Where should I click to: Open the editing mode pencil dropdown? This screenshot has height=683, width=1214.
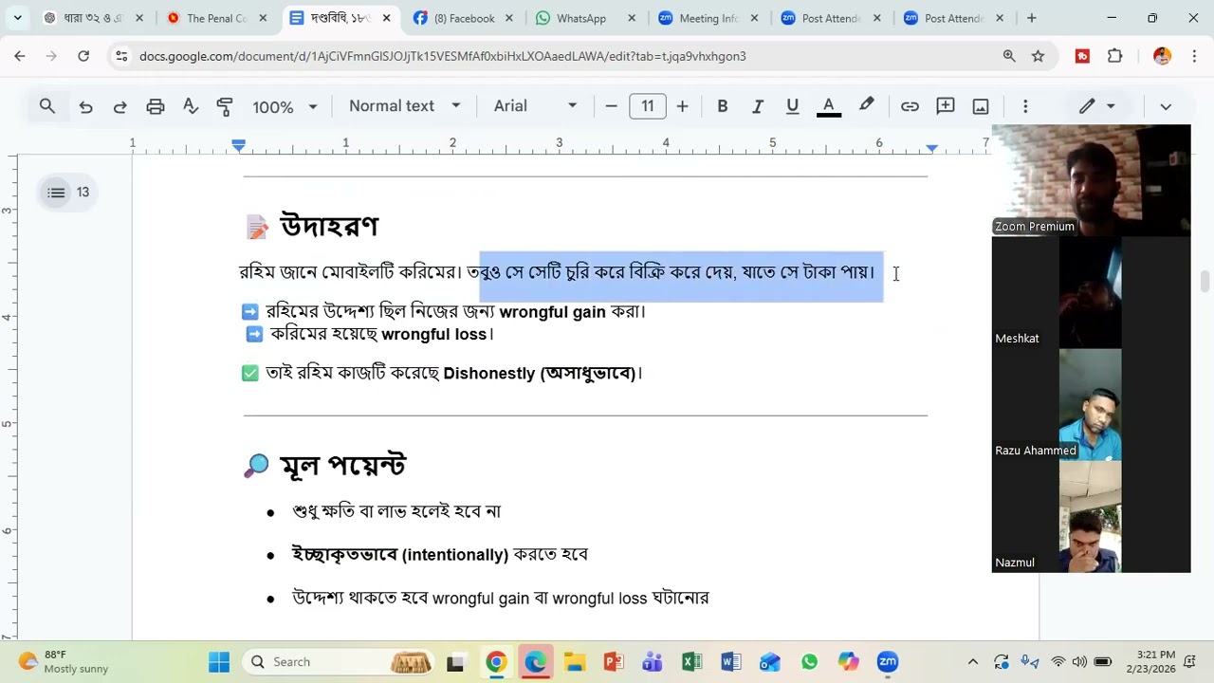click(1096, 106)
